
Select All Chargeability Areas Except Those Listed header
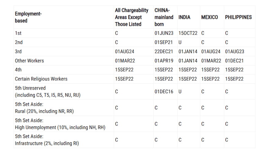pos(132,17)
